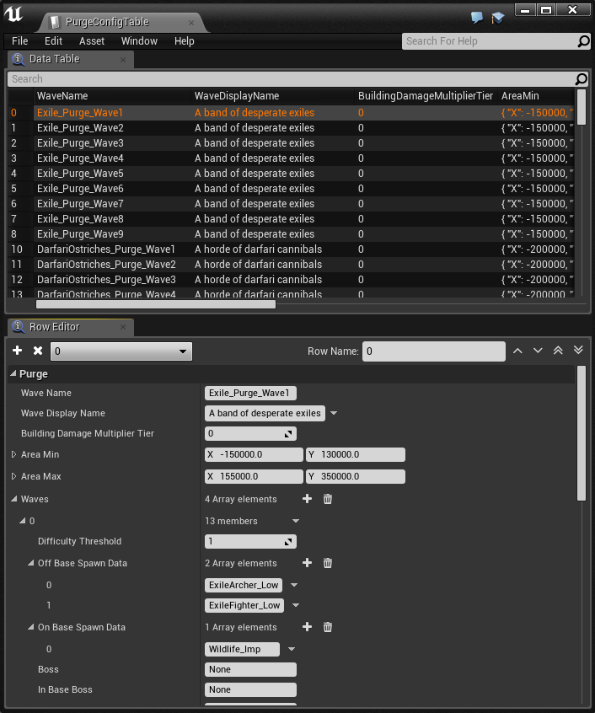Delete all On Base Spawn Data elements
Screen dimensions: 595x713
point(328,627)
